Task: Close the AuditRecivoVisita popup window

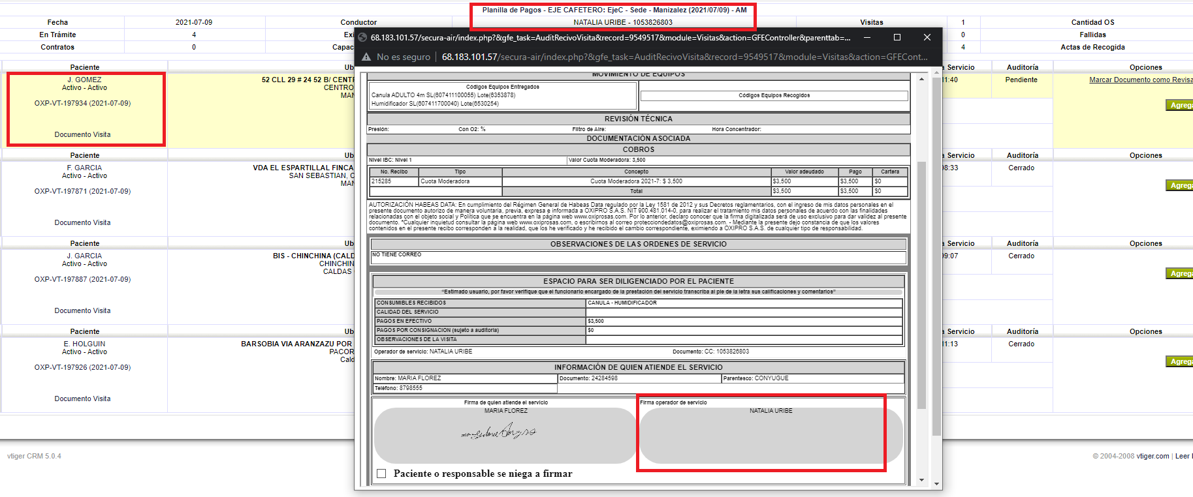Action: [x=927, y=37]
